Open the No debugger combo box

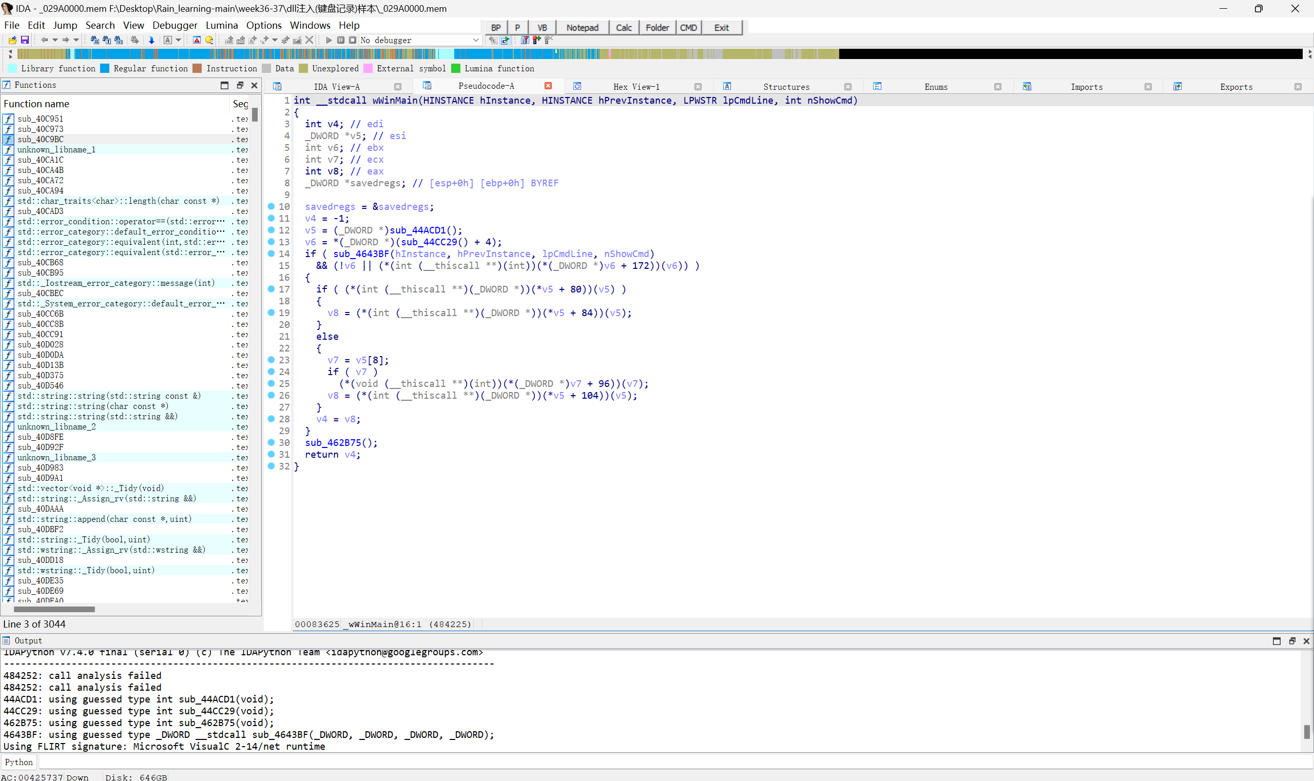pyautogui.click(x=420, y=40)
